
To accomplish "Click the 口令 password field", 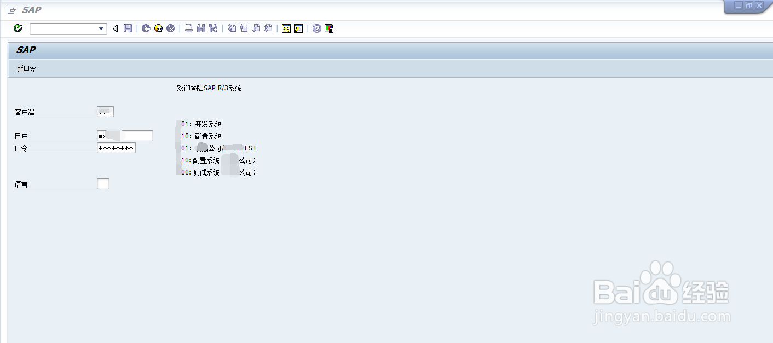I will click(116, 148).
